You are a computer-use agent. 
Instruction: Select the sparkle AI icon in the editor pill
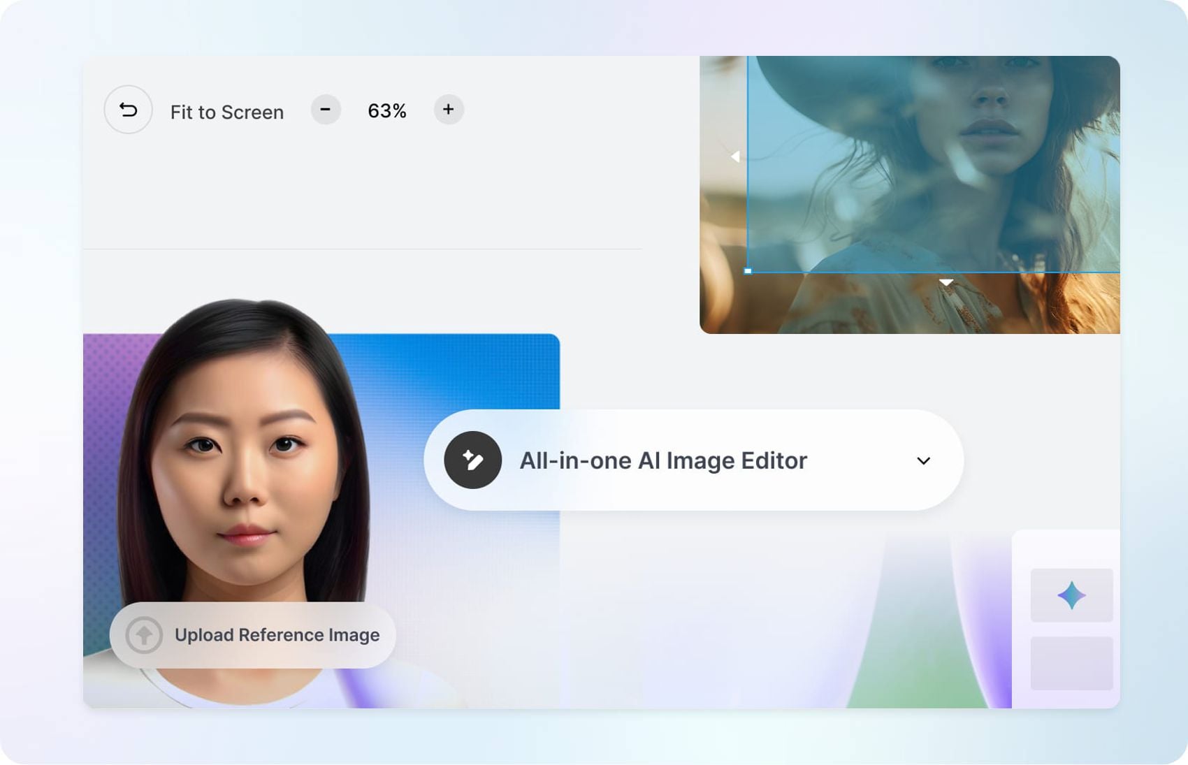pyautogui.click(x=473, y=460)
